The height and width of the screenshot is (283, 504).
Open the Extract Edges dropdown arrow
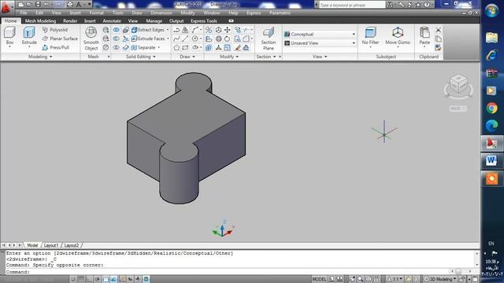click(x=168, y=30)
